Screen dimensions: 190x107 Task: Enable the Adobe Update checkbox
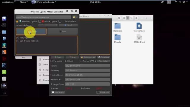click(x=39, y=21)
